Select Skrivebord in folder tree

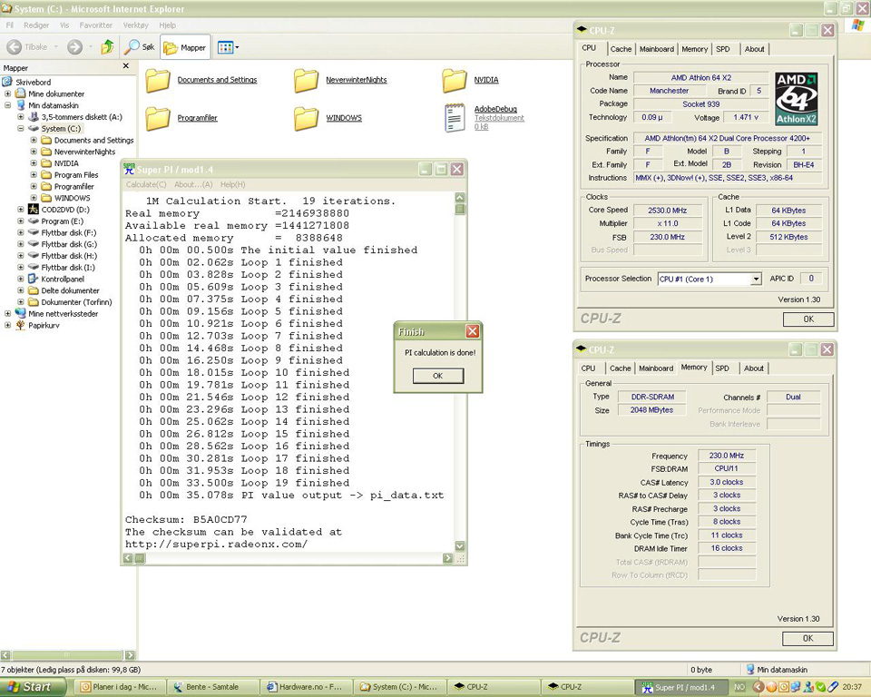(34, 82)
